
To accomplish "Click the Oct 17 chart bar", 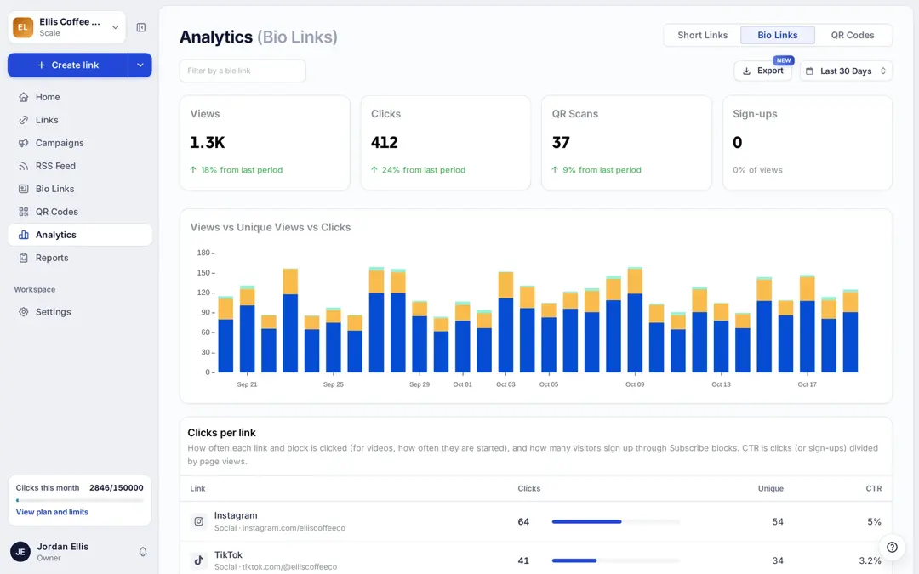I will click(807, 324).
